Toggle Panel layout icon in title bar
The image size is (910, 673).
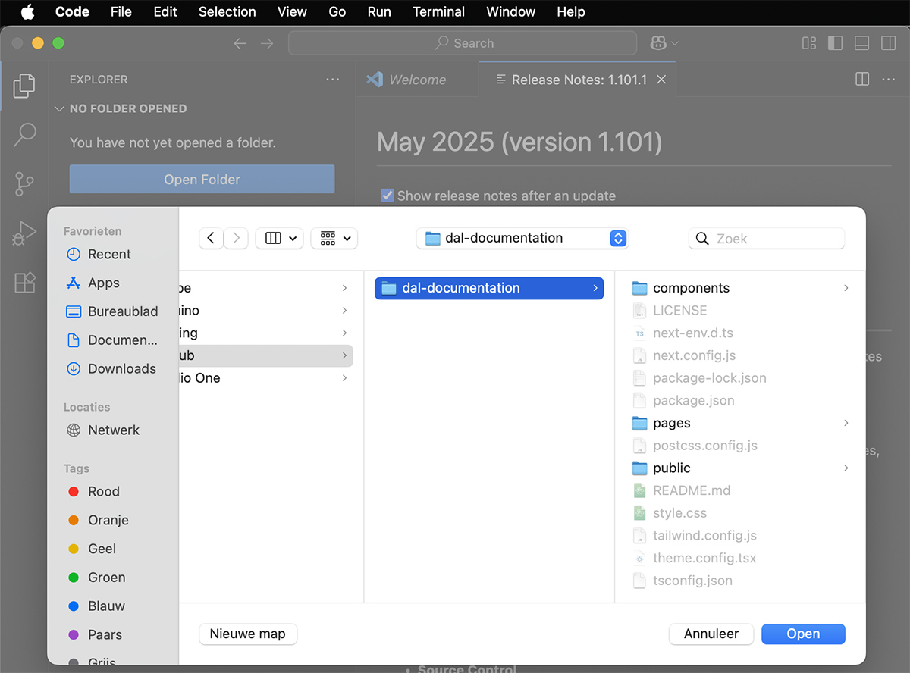pos(861,43)
